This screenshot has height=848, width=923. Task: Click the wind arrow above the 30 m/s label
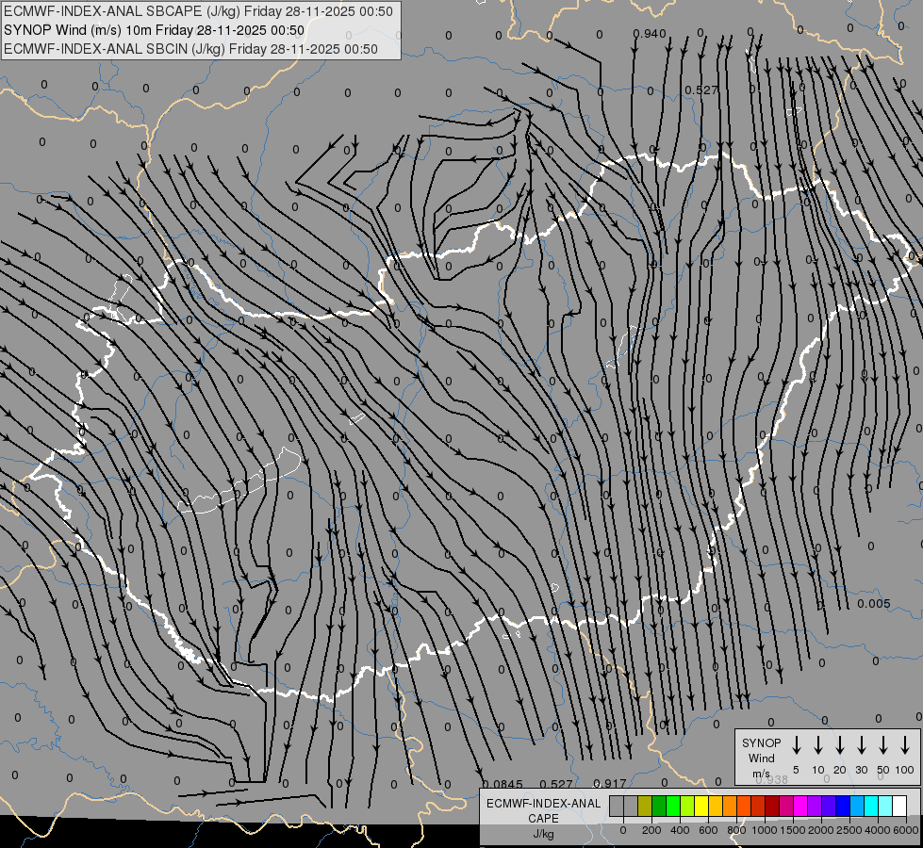coord(861,745)
